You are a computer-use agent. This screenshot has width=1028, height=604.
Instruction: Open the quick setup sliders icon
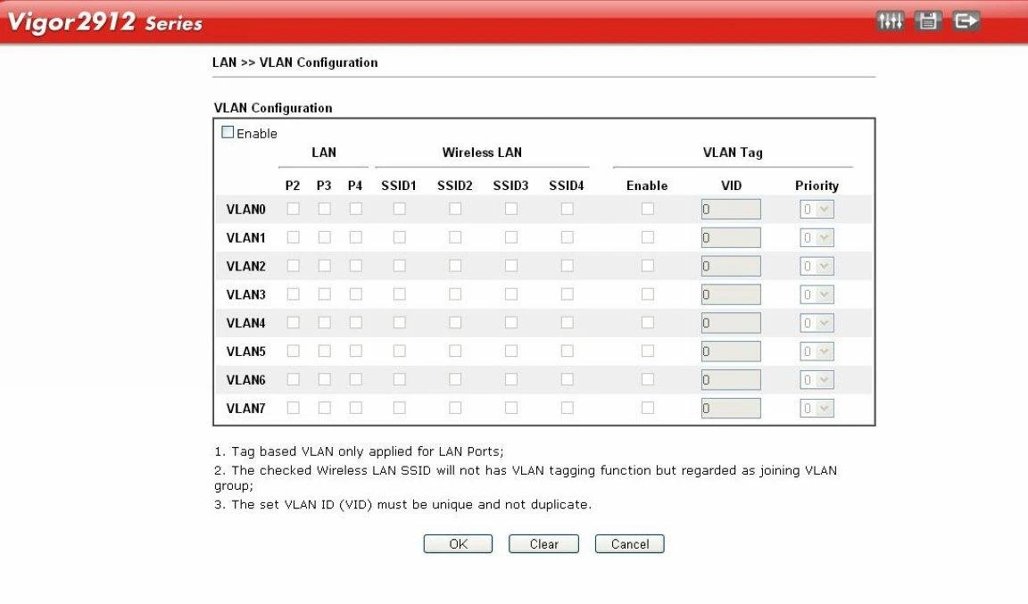[x=889, y=20]
